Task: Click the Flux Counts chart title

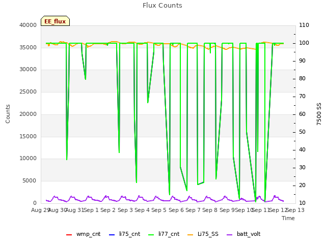Action: click(162, 6)
